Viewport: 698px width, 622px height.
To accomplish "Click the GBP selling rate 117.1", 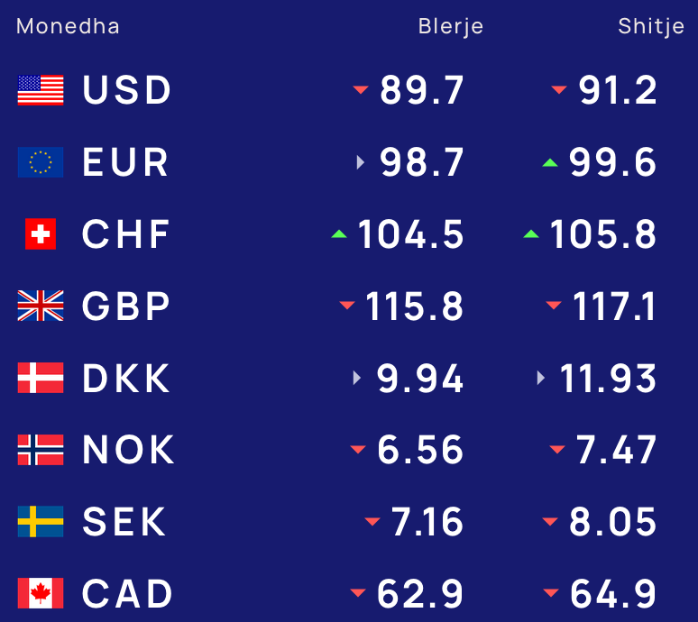I will tap(614, 306).
